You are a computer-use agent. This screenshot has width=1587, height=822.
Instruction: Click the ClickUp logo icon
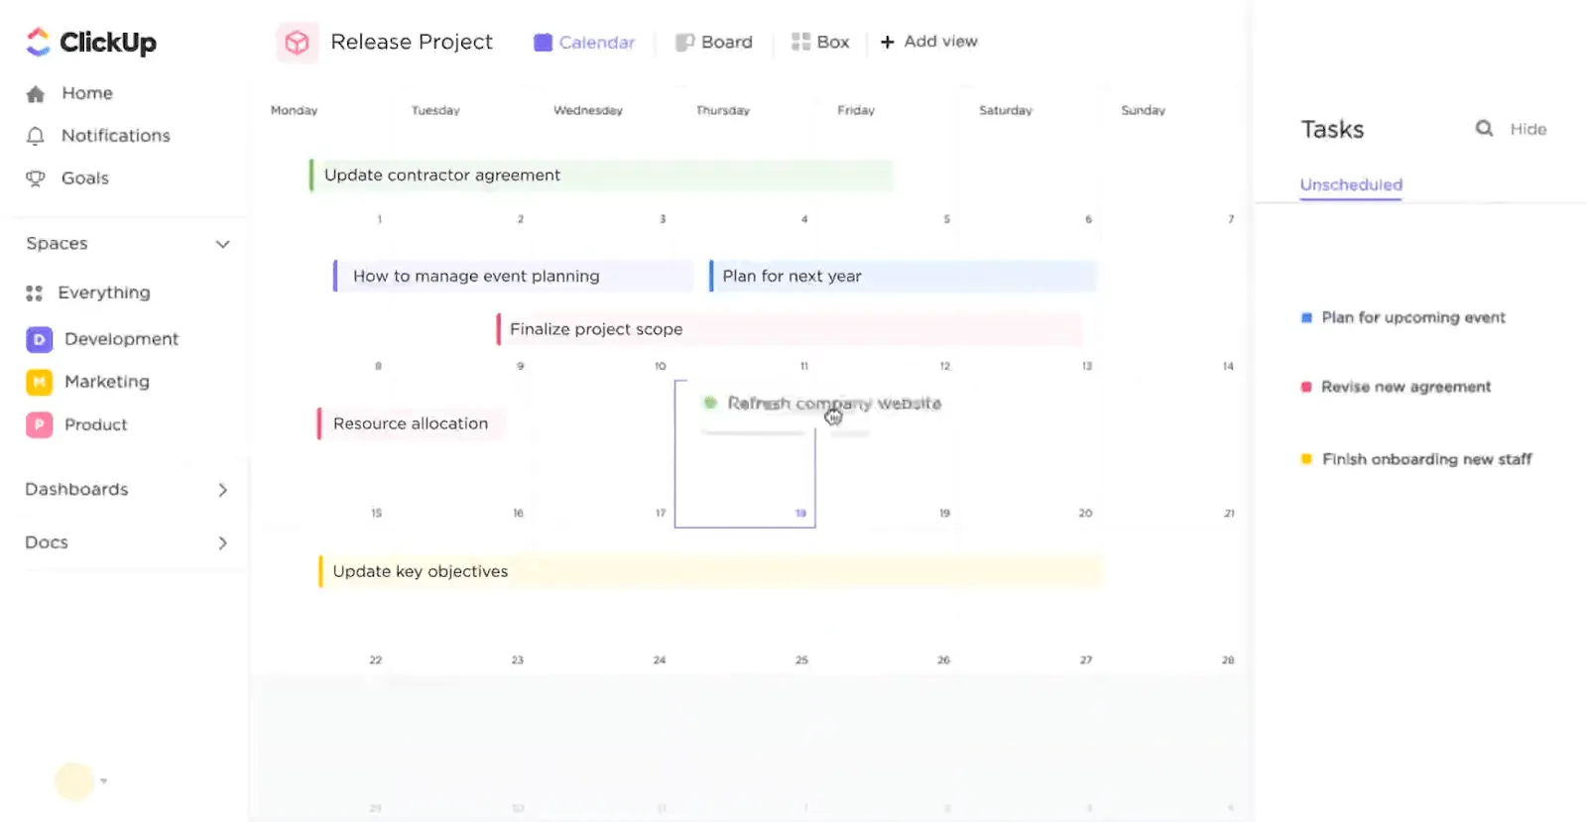38,42
